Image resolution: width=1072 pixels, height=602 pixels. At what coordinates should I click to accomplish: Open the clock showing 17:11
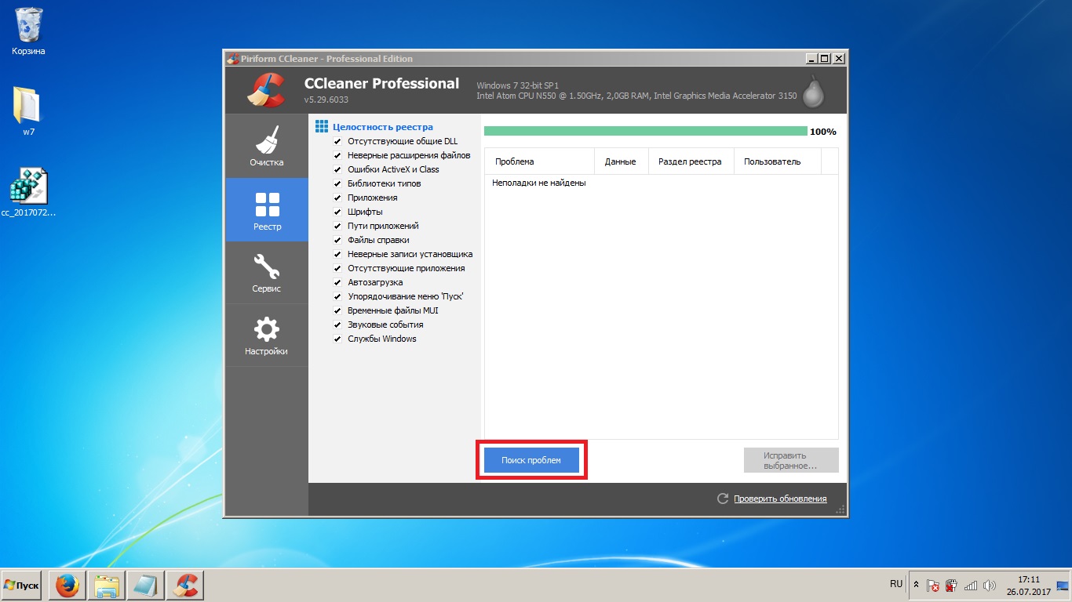pyautogui.click(x=1028, y=586)
